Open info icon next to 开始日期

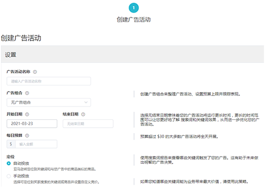tap(27, 115)
